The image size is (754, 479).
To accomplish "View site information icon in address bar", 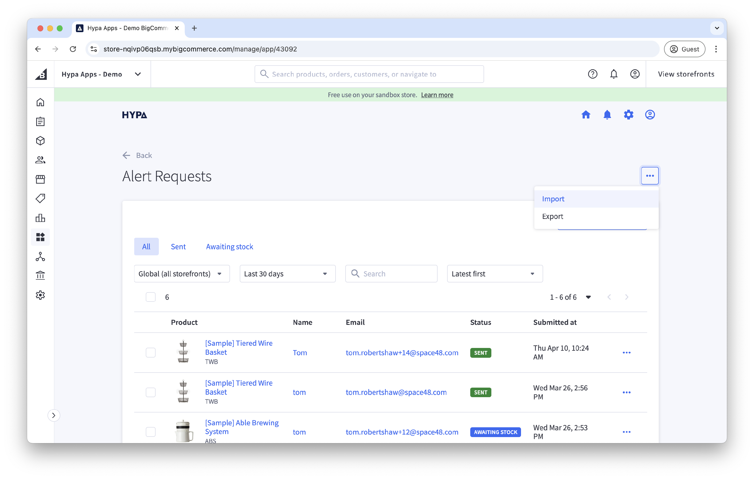I will [94, 49].
